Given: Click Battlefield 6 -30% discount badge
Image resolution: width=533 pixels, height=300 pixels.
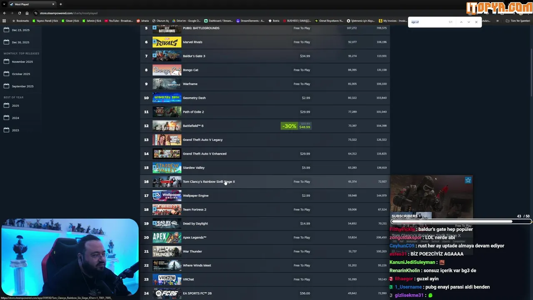Looking at the screenshot, I should pyautogui.click(x=289, y=126).
